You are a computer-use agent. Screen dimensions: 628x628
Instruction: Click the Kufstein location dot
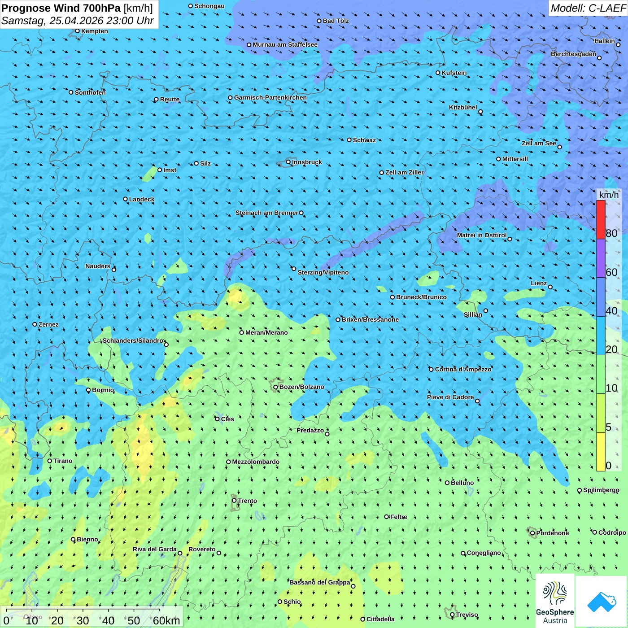(x=438, y=73)
